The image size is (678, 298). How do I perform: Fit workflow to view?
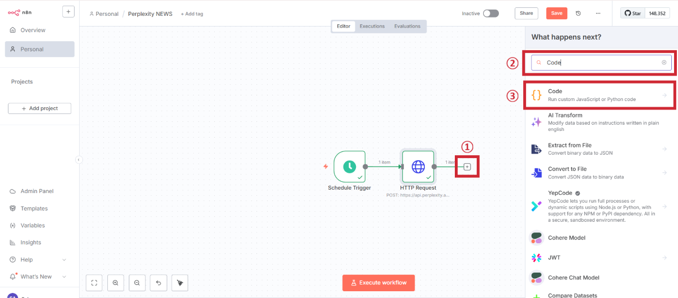94,283
